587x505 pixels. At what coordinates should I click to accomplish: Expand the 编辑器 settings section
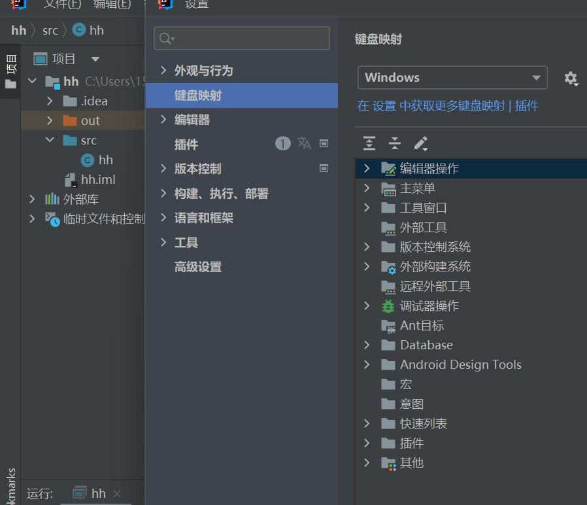click(x=163, y=120)
